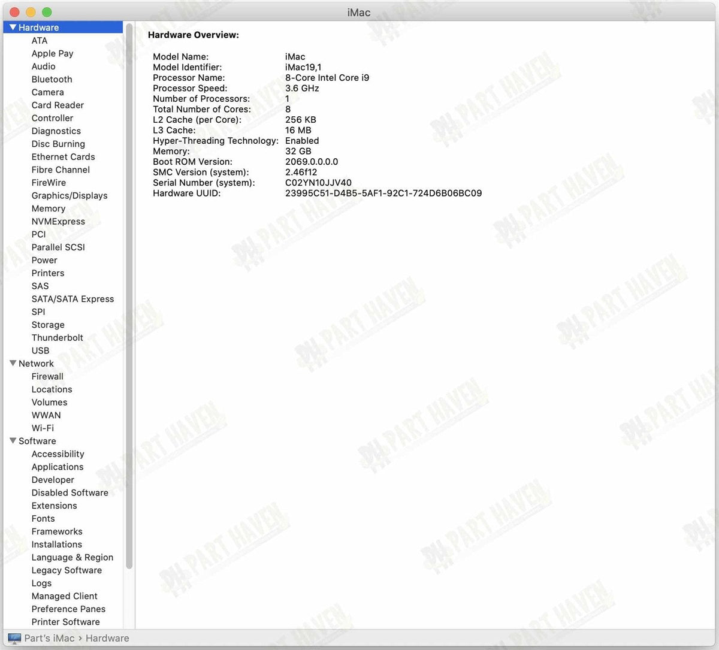719x650 pixels.
Task: View the Thunderbolt hardware information
Action: click(x=57, y=338)
